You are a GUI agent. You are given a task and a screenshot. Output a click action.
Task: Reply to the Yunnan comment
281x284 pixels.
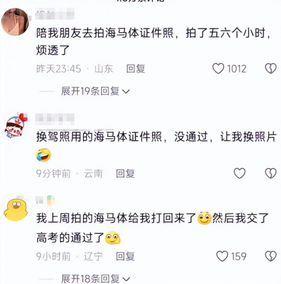(126, 173)
